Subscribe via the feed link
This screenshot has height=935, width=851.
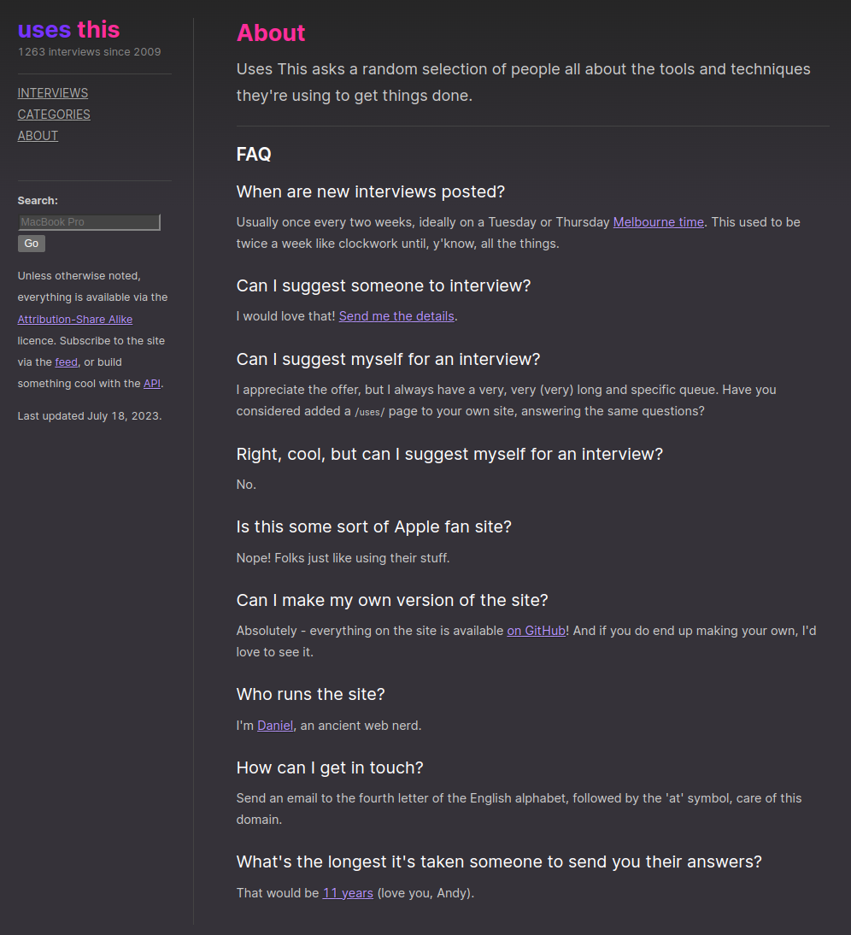(x=67, y=362)
